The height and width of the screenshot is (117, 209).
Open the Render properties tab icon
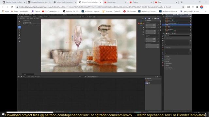pos(163,39)
